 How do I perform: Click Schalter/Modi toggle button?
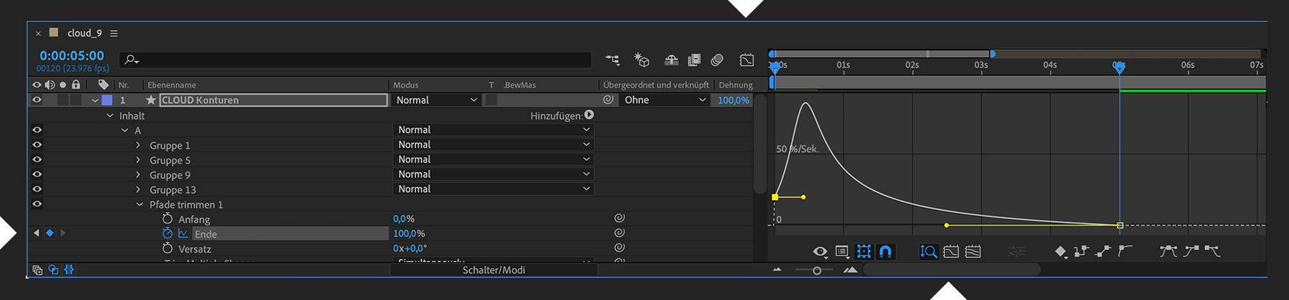493,270
